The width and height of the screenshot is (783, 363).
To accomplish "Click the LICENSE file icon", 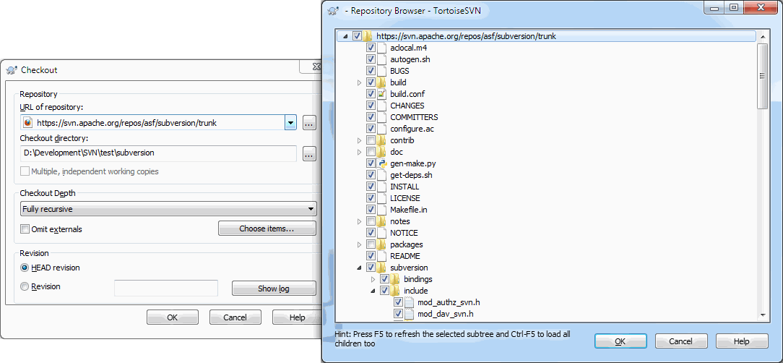I will pos(381,198).
